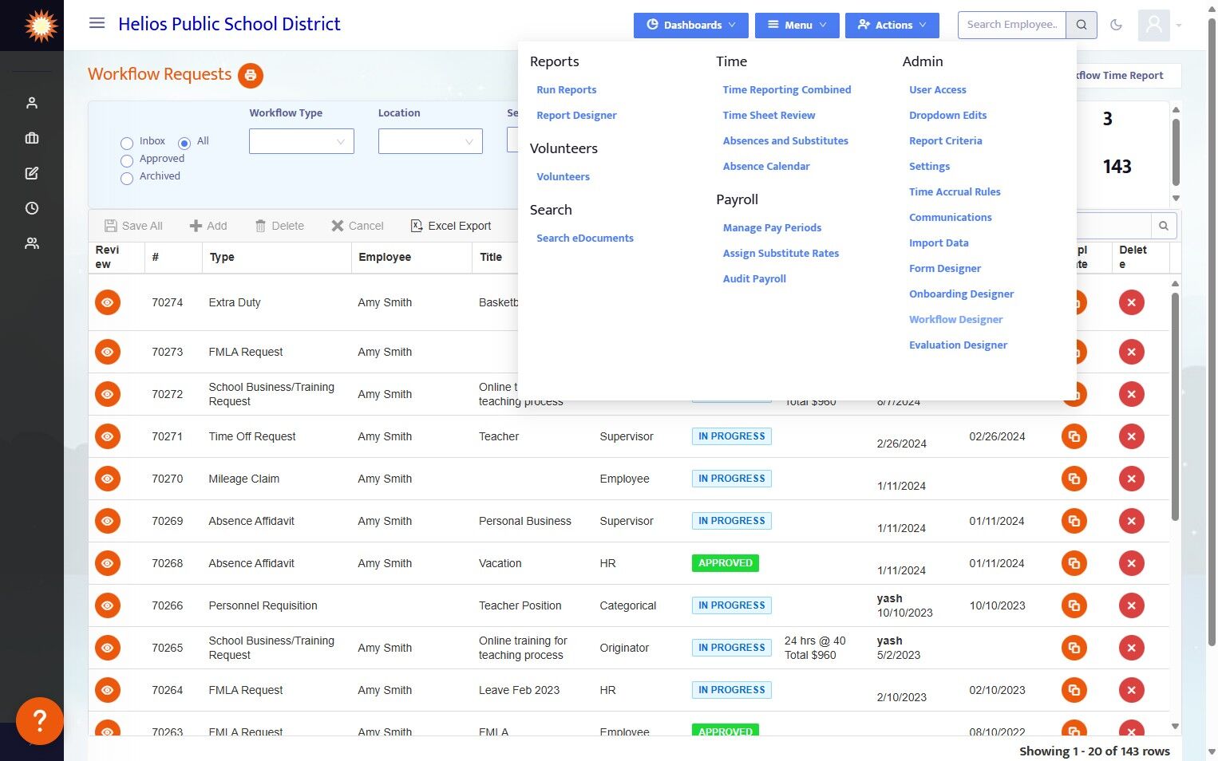The image size is (1218, 761).
Task: Open the clock icon in left sidebar
Action: point(32,208)
